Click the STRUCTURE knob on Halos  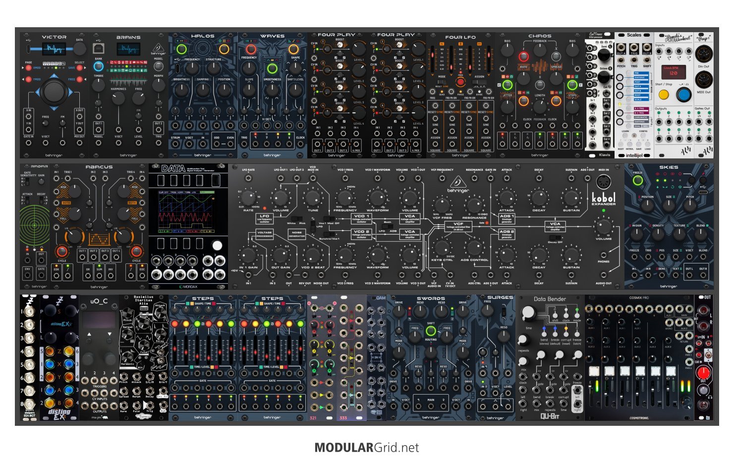tap(214, 68)
